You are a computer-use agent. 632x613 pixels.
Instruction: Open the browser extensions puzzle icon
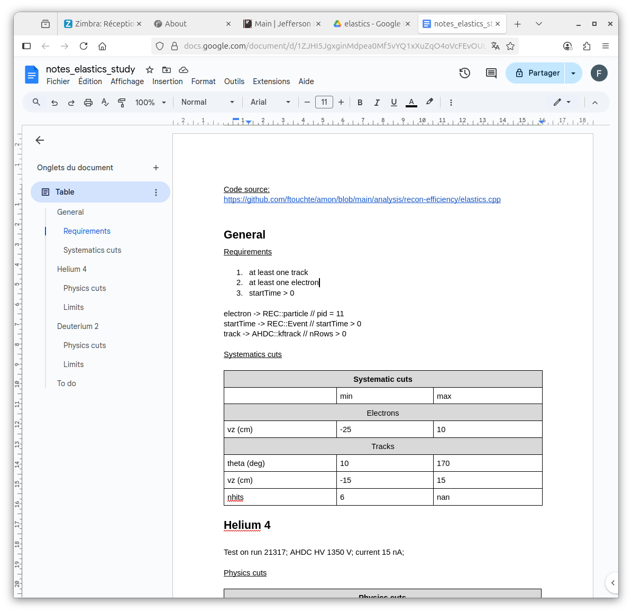(x=587, y=47)
